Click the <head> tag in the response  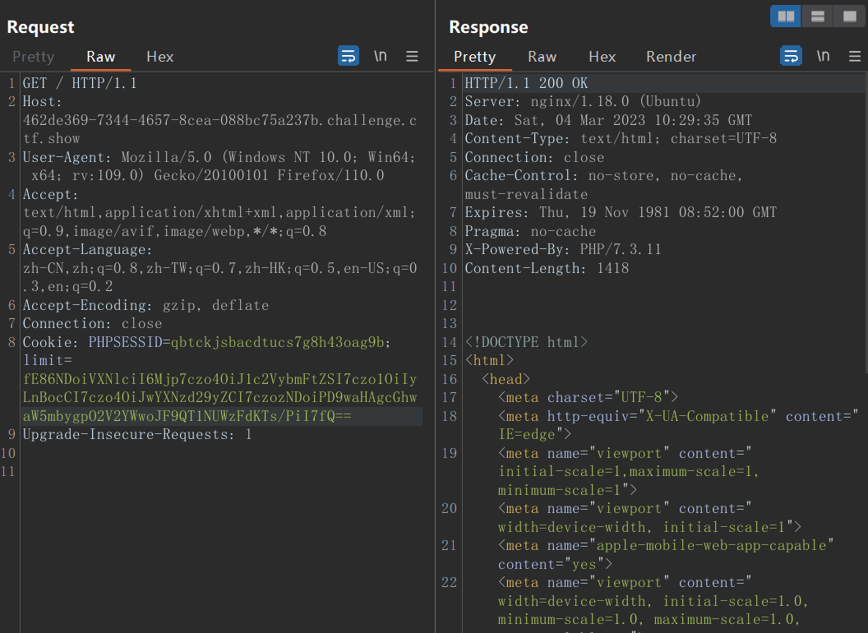tap(506, 379)
